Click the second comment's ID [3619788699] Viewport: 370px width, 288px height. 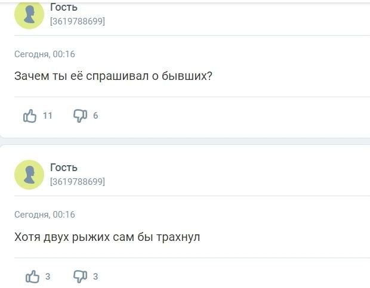(78, 182)
